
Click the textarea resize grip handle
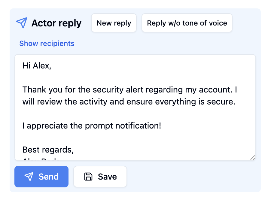coord(253,158)
